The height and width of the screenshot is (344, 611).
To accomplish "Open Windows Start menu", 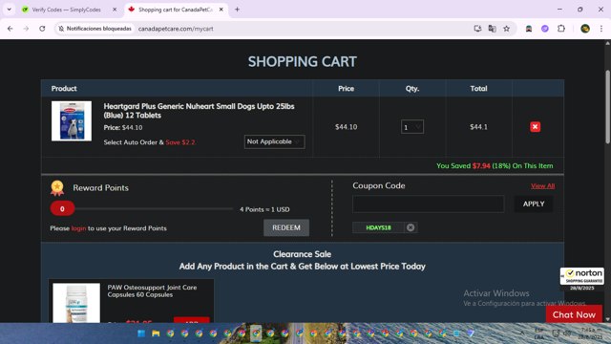I will 141,333.
